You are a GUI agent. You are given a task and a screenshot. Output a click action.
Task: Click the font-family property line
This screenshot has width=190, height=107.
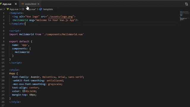coord(48,77)
